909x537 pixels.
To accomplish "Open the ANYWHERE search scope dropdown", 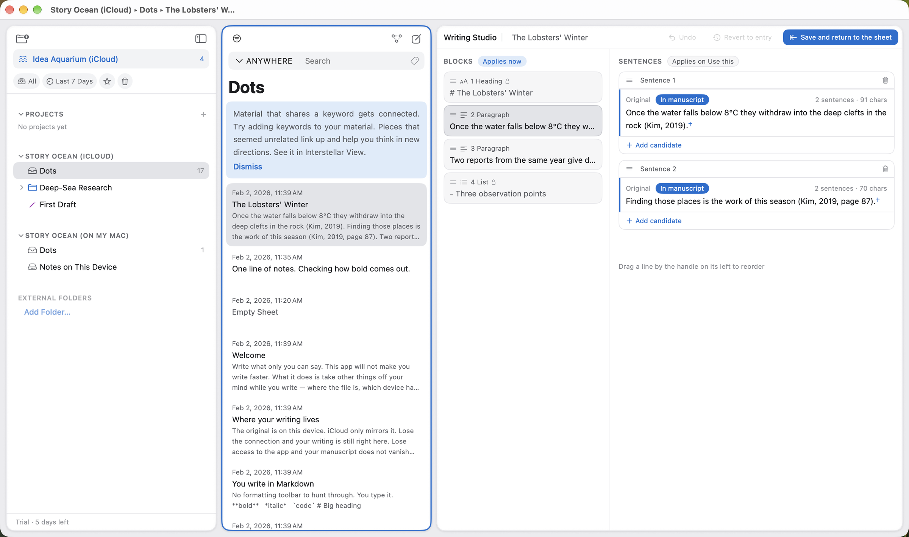I will 264,61.
